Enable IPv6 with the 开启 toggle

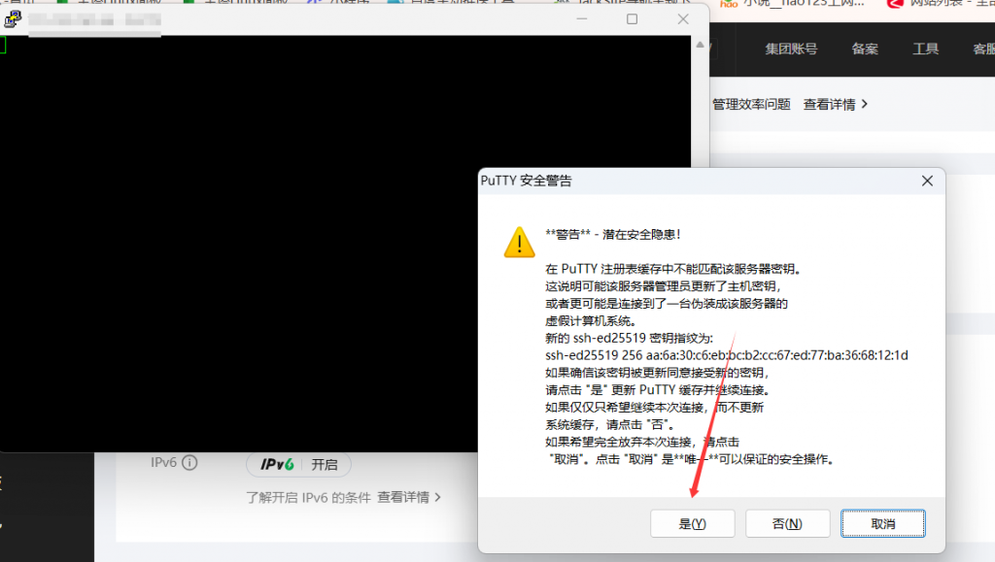pos(325,464)
